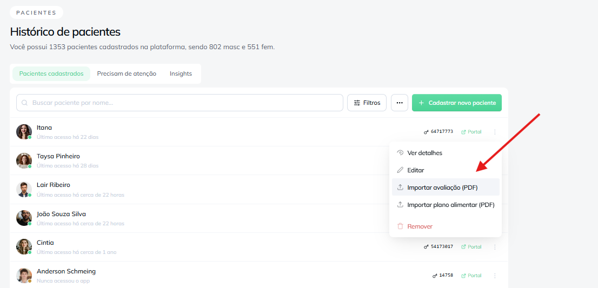The height and width of the screenshot is (288, 598).
Task: Open Cintia's three-dot options menu
Action: [495, 247]
